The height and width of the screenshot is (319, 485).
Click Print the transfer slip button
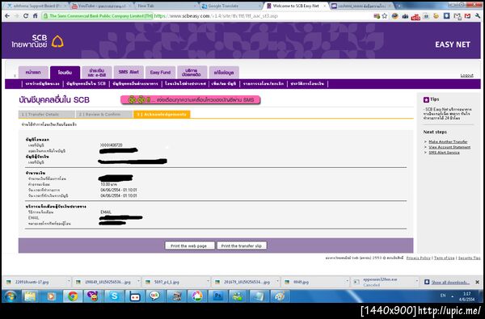[242, 246]
